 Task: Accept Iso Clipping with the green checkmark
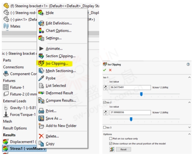(104, 70)
